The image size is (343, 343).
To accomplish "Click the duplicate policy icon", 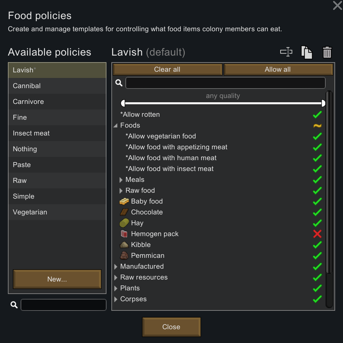I will [x=307, y=52].
